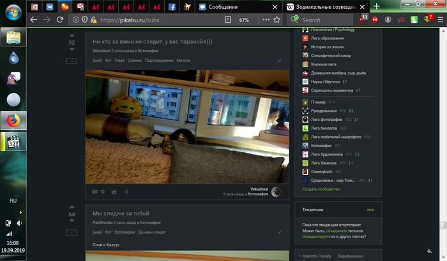Share the first post via share icon
Image resolution: width=447 pixels, height=261 pixels.
tap(126, 192)
